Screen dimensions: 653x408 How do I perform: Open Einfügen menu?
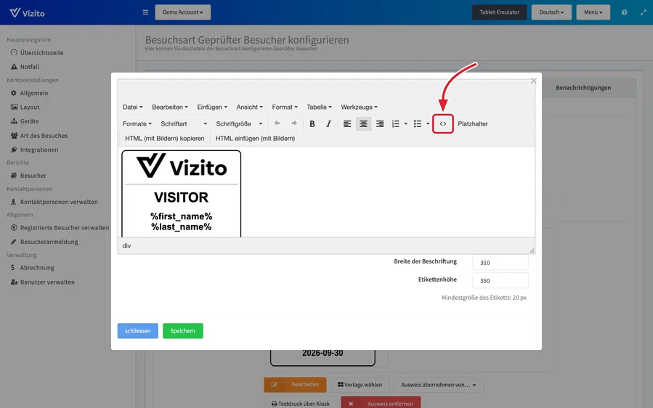(x=212, y=107)
